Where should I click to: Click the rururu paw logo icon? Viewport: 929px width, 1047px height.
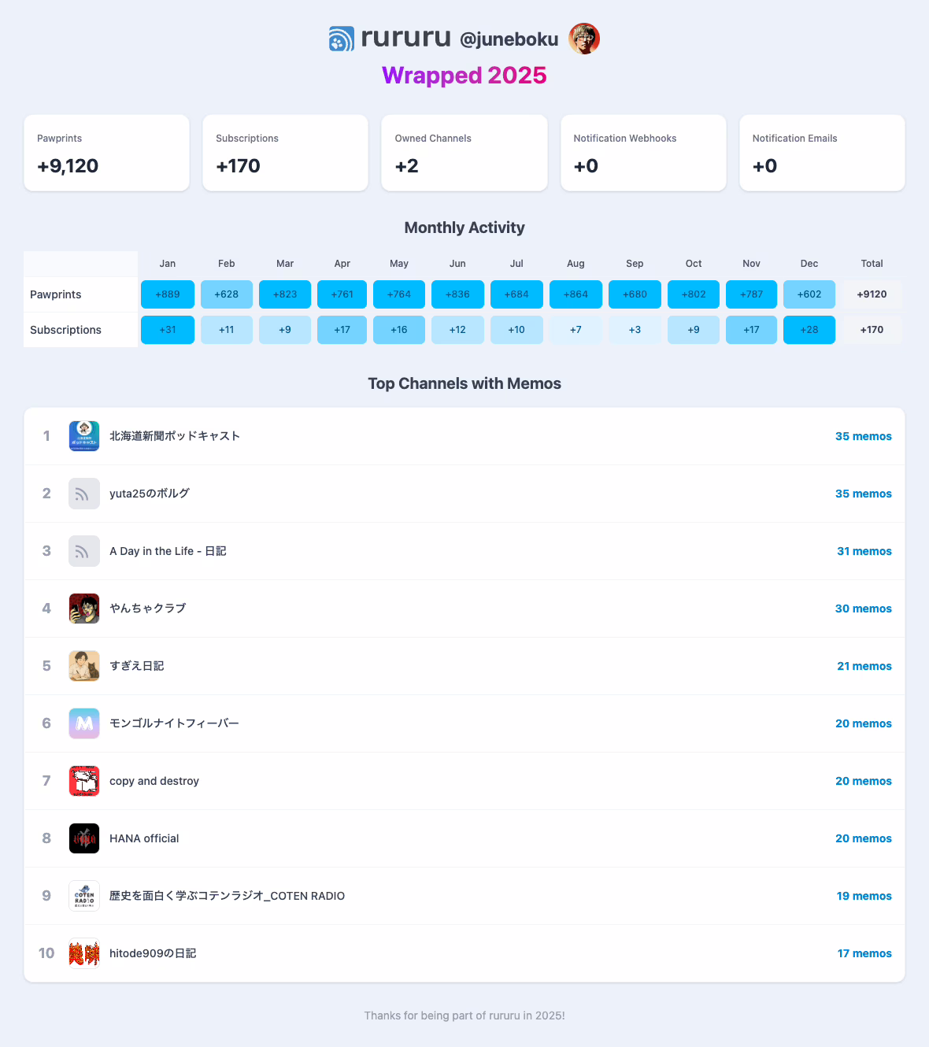click(x=342, y=39)
